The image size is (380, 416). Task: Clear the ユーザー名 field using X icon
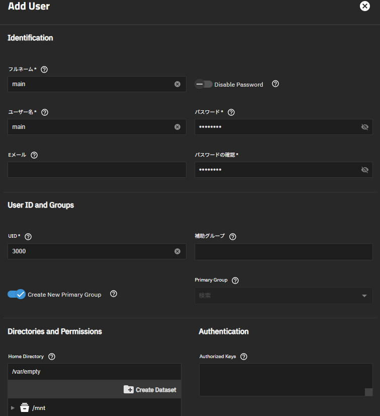[177, 127]
